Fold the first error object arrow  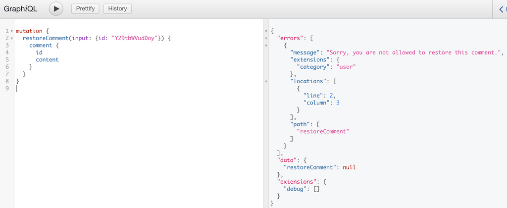pyautogui.click(x=266, y=46)
